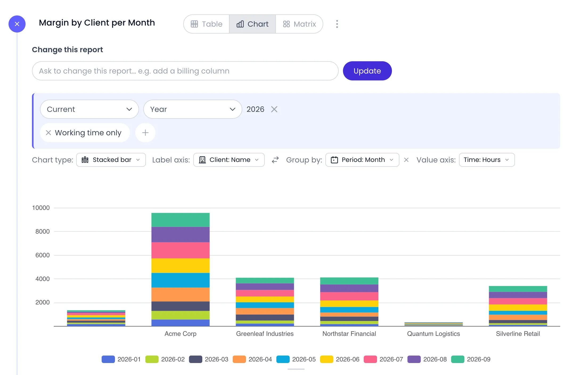Screen dimensions: 573x375
Task: Click the Update button
Action: point(367,71)
